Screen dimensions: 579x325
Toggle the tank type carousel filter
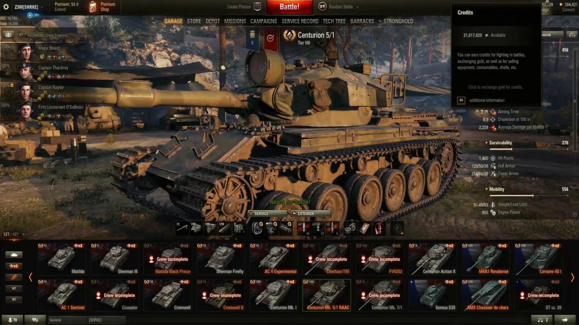coord(14,255)
